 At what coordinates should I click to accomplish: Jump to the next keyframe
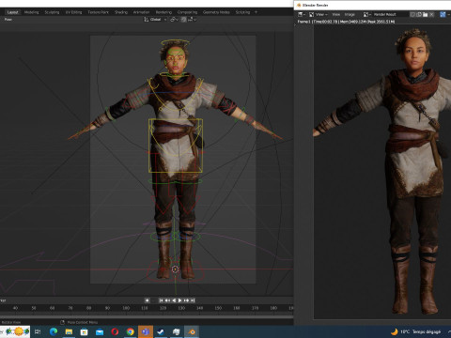[x=186, y=300]
